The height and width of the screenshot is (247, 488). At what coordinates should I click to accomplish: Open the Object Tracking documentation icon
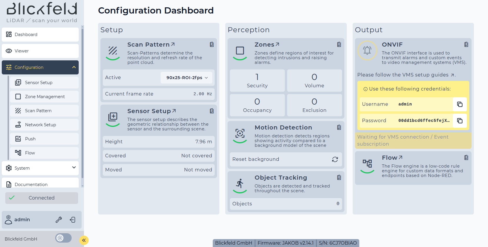tap(339, 178)
